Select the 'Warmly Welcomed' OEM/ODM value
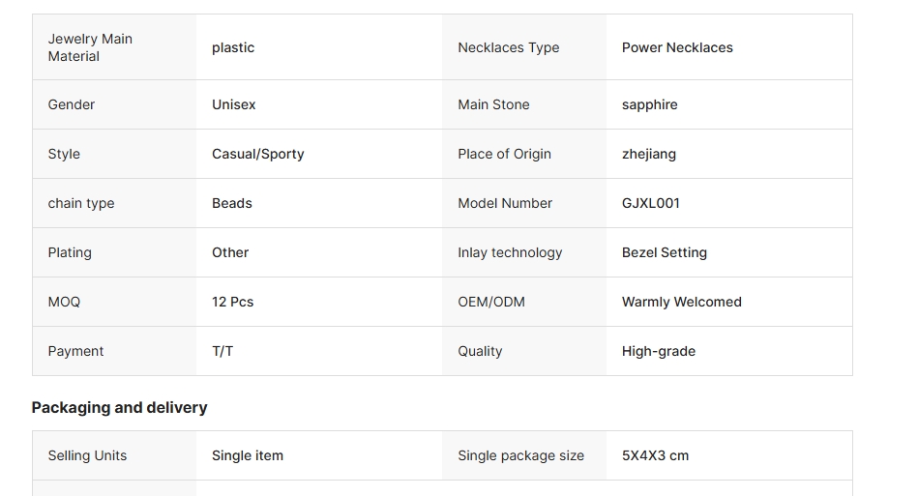Image resolution: width=918 pixels, height=496 pixels. (x=681, y=302)
